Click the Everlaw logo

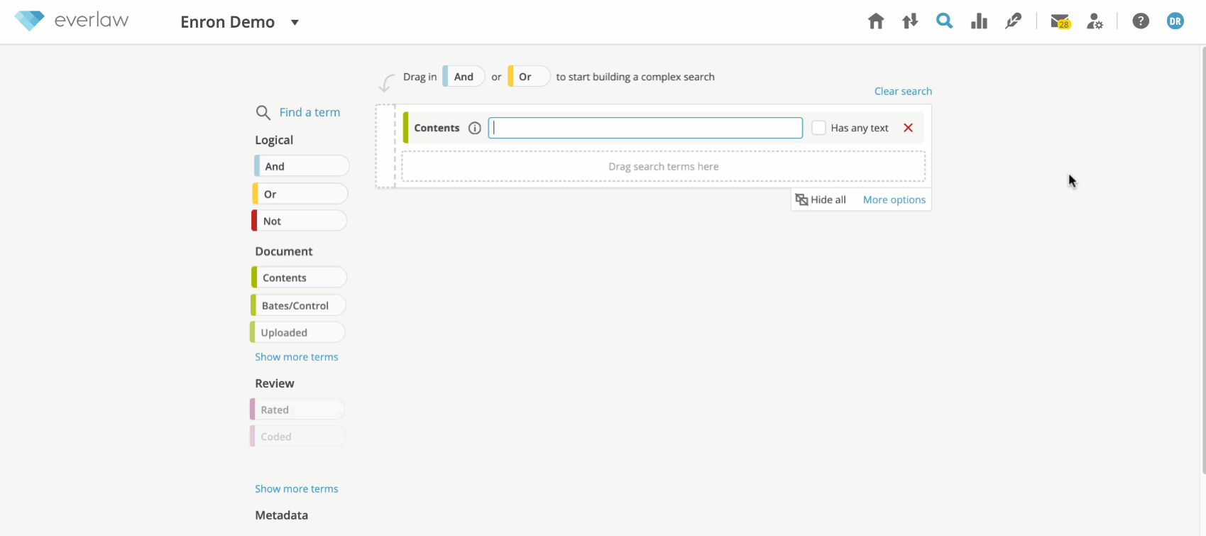tap(72, 21)
